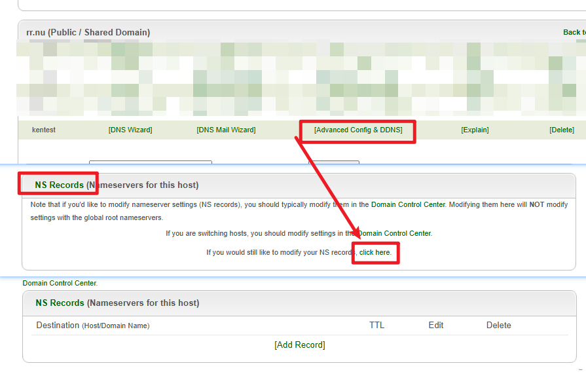Click the Delete column header in NS table
The width and height of the screenshot is (586, 374).
(x=498, y=325)
